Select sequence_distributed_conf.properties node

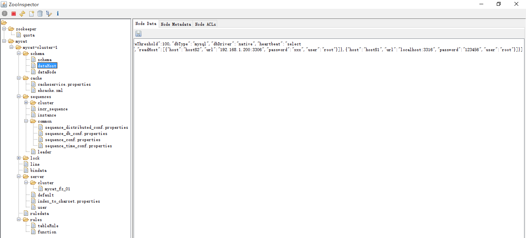pyautogui.click(x=86, y=127)
